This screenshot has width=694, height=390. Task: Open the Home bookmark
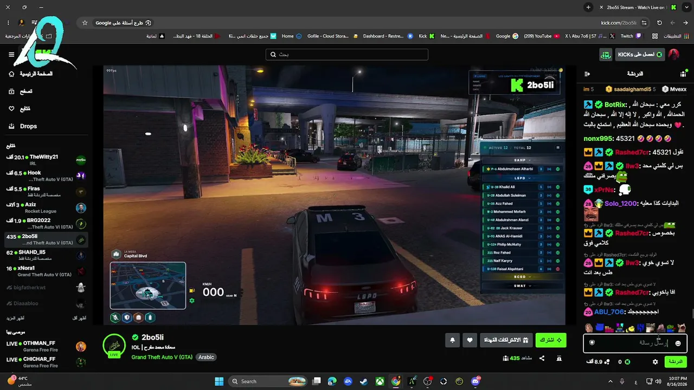click(292, 36)
